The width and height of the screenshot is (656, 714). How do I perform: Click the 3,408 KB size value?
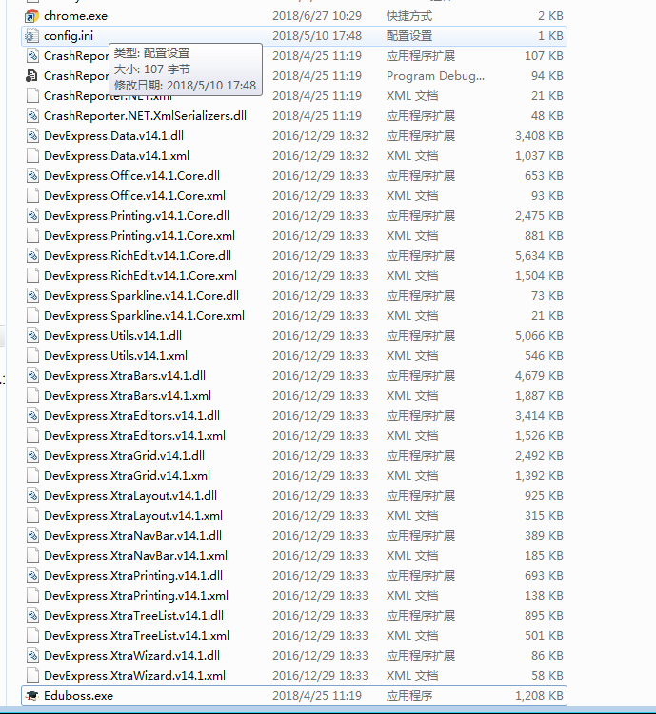(539, 136)
